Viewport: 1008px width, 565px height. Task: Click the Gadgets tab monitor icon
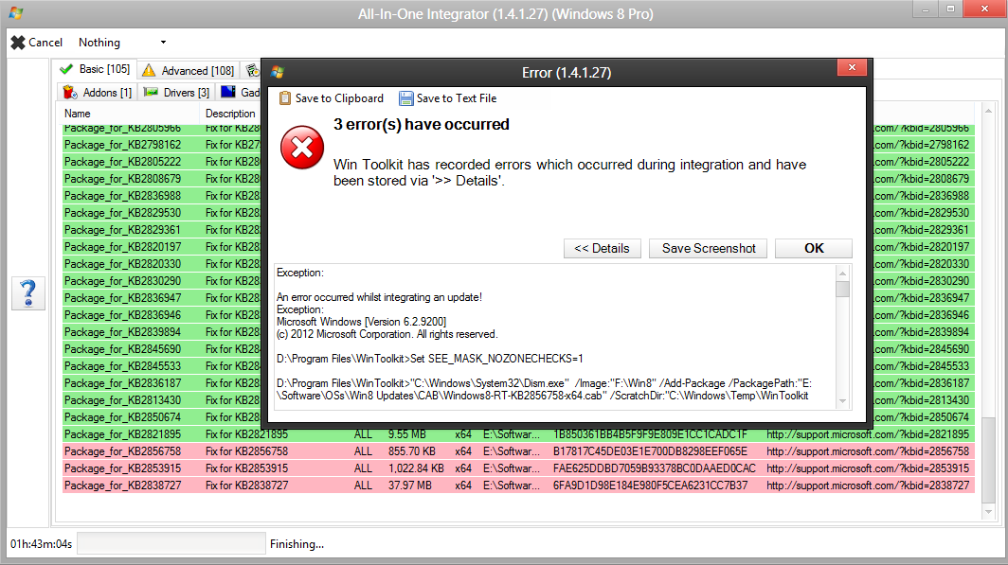tap(228, 92)
